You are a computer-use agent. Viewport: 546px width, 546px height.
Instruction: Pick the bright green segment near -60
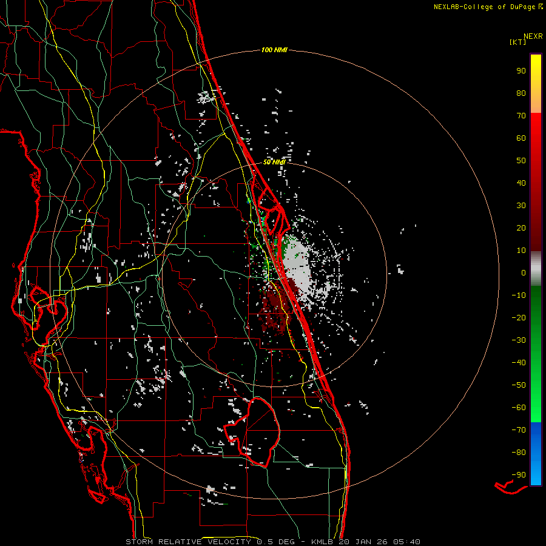[536, 408]
